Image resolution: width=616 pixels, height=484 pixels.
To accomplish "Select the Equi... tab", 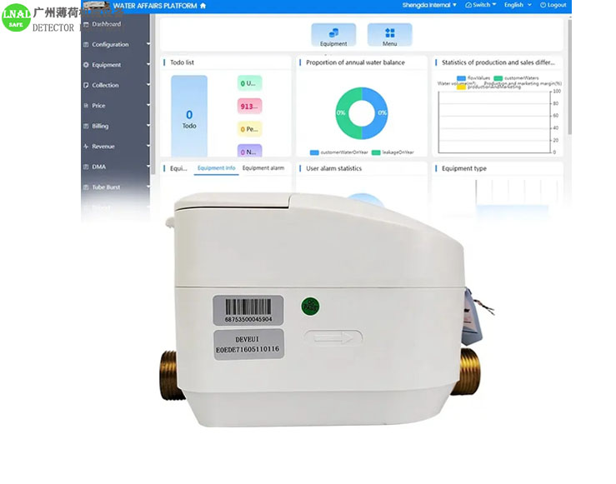I will (178, 168).
